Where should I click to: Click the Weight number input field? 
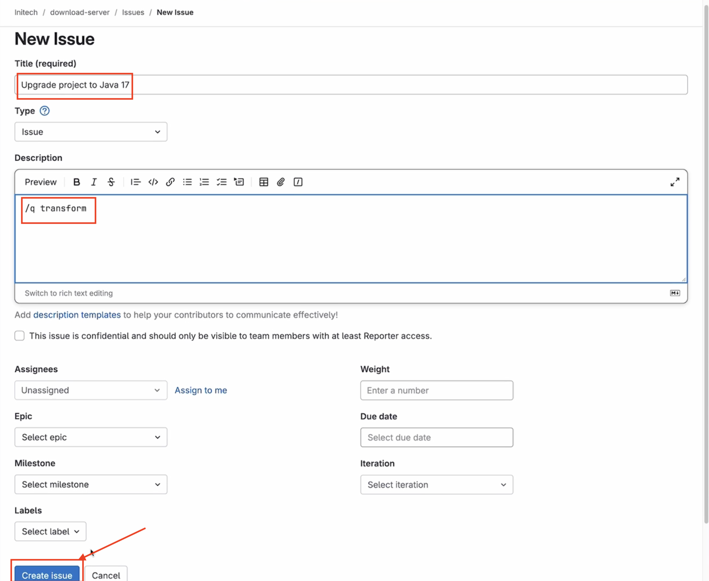[437, 390]
